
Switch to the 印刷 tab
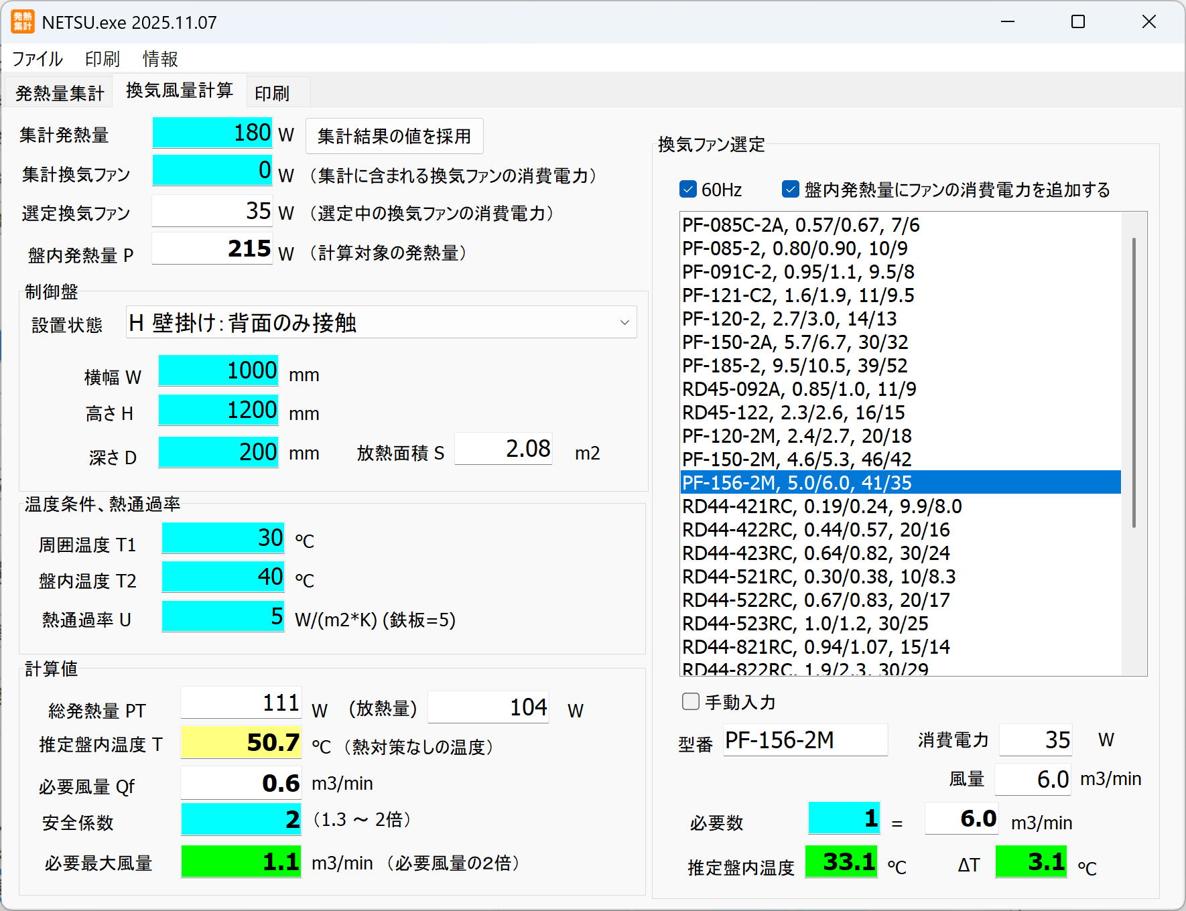point(272,92)
